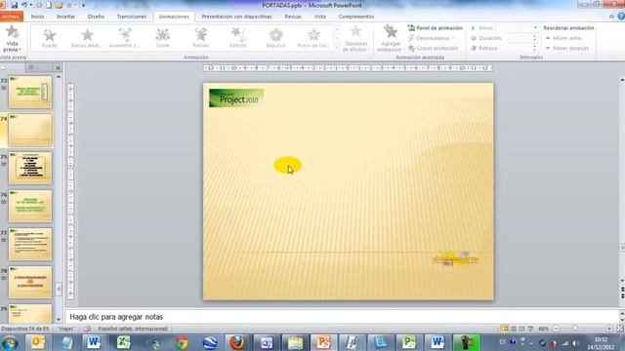Screen dimensions: 625x351
Task: Fit slide to current window
Action: (620, 329)
